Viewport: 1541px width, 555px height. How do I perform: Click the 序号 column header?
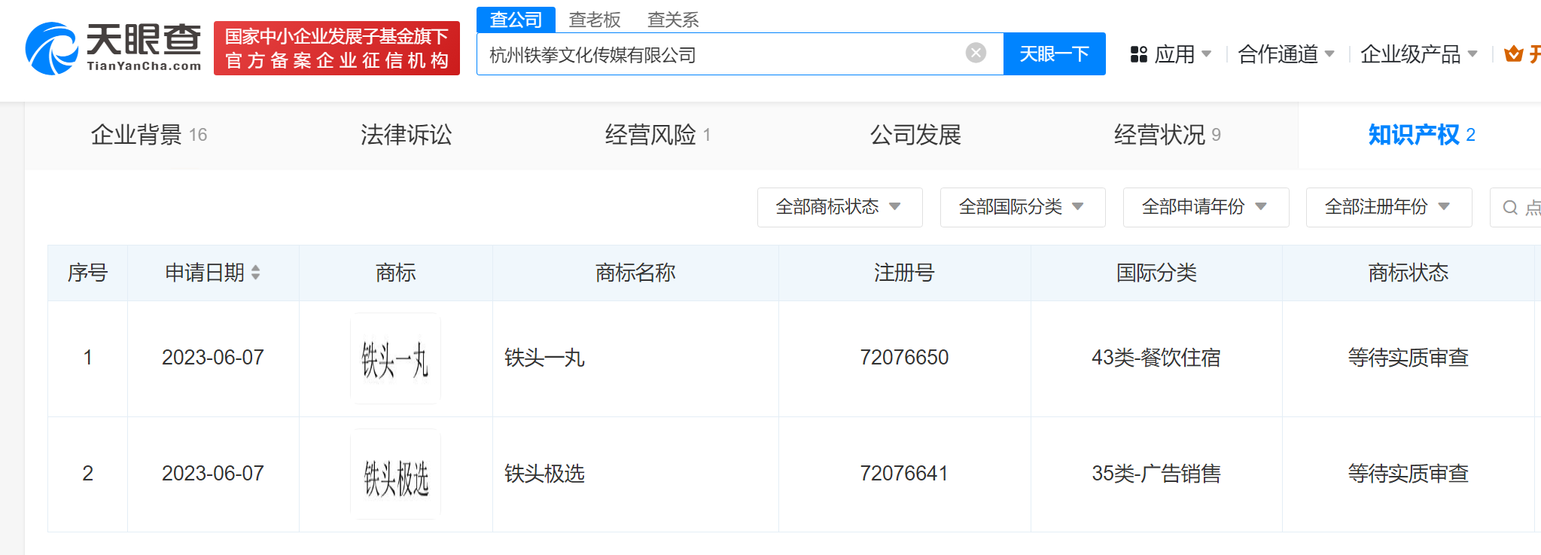point(87,273)
